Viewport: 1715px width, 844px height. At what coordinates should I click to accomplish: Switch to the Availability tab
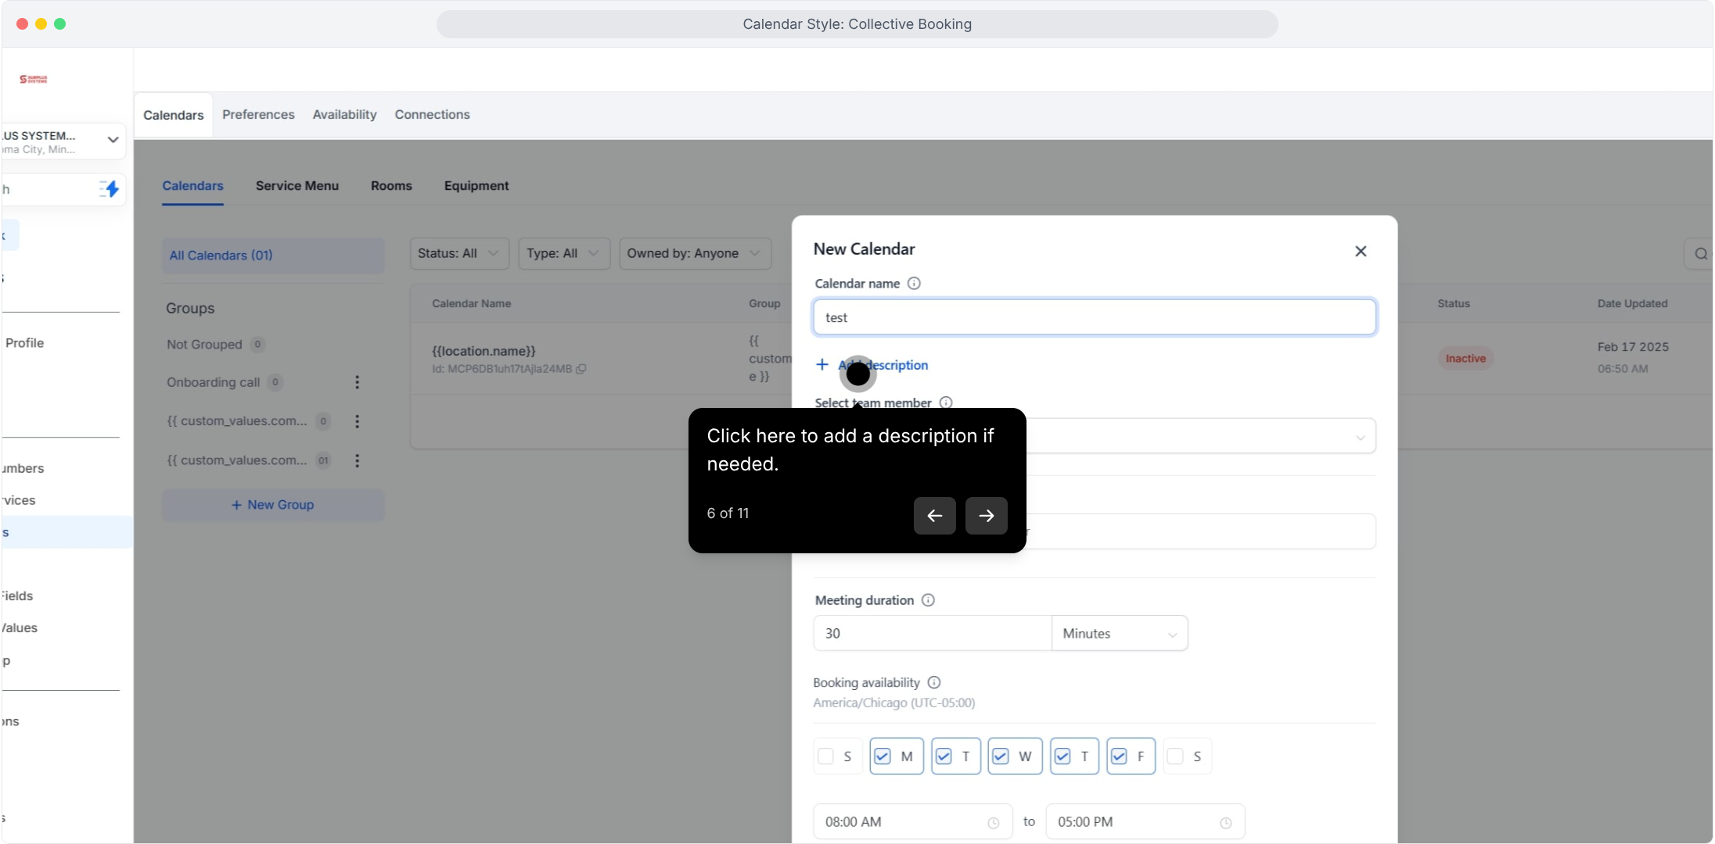344,114
